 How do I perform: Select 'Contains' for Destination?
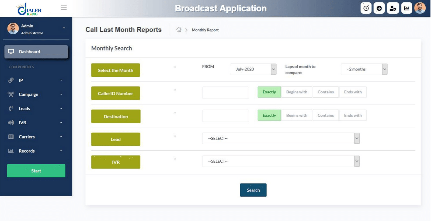click(x=325, y=115)
